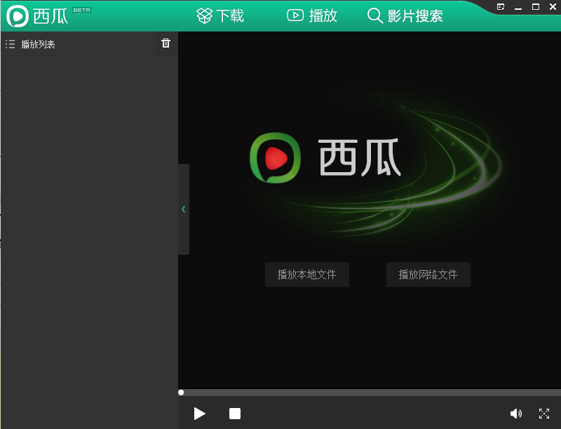This screenshot has height=429, width=561.
Task: Mute the volume with the speaker icon
Action: click(517, 414)
